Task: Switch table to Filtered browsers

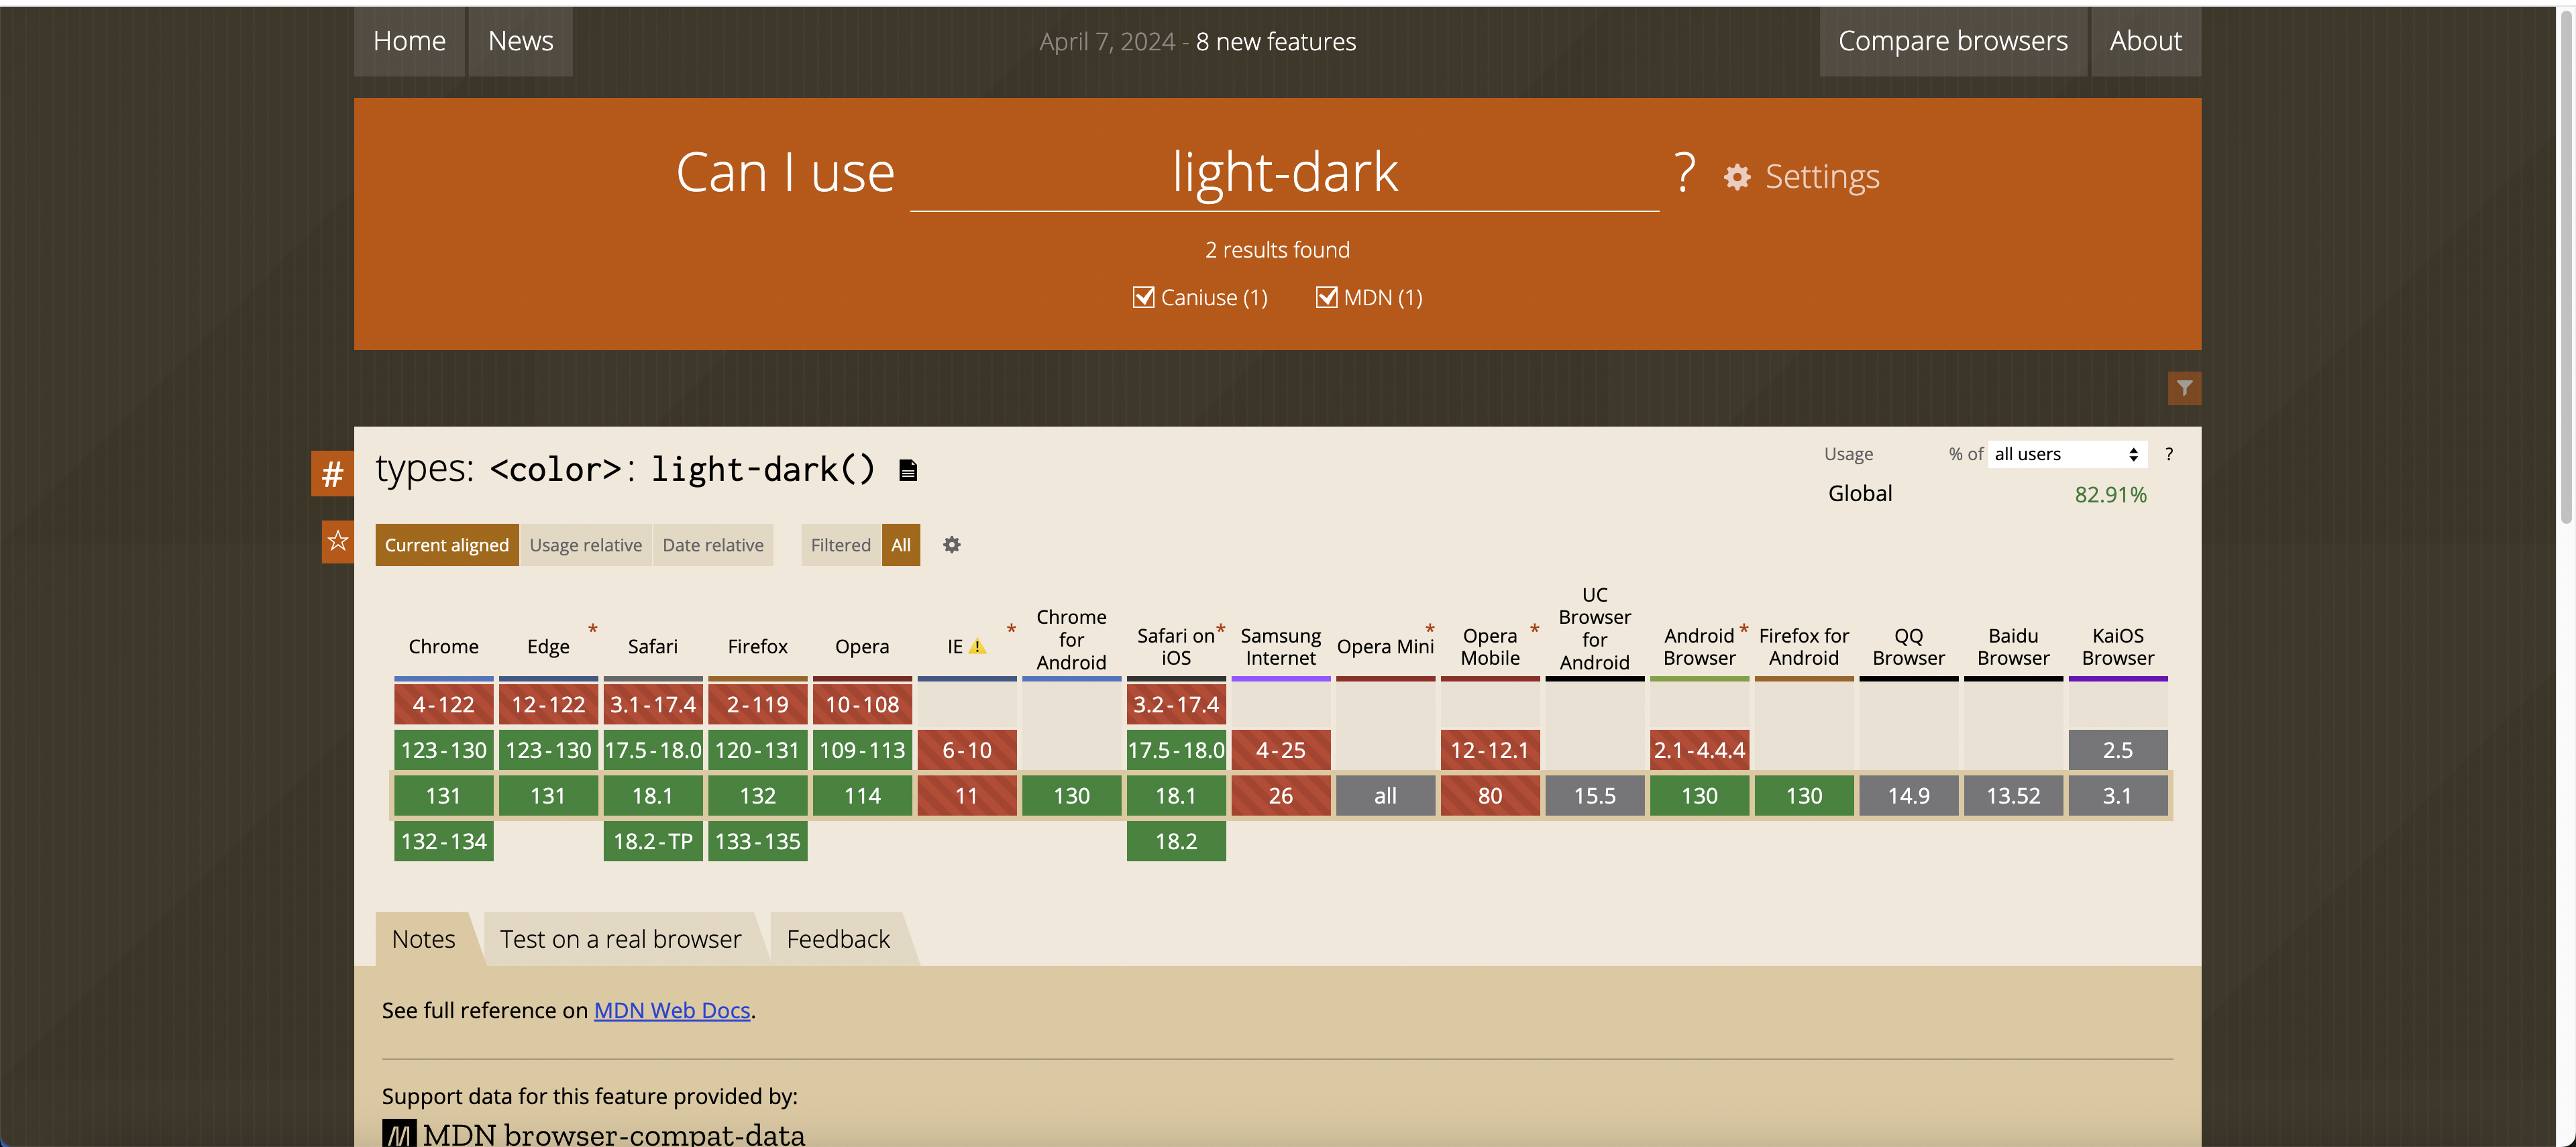Action: 840,545
